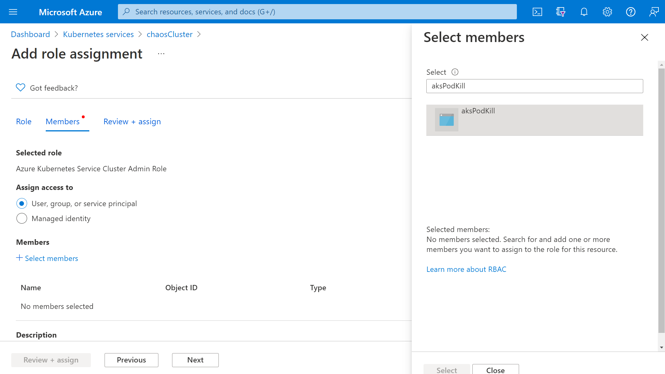The height and width of the screenshot is (374, 665).
Task: Click the Portal menu hamburger icon
Action: [13, 12]
